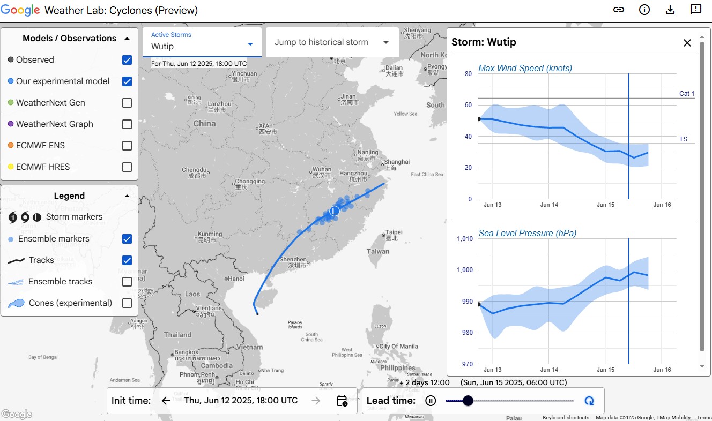Click the map data attribution text
This screenshot has height=421, width=712.
[643, 418]
